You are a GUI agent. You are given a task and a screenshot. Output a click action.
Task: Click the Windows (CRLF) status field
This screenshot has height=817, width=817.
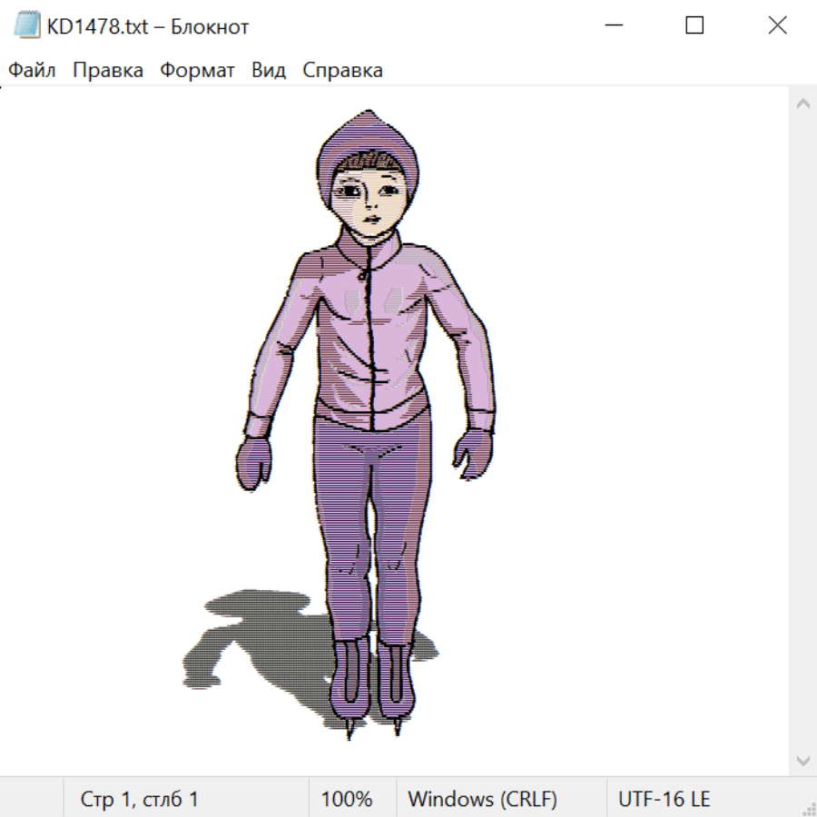pos(482,799)
